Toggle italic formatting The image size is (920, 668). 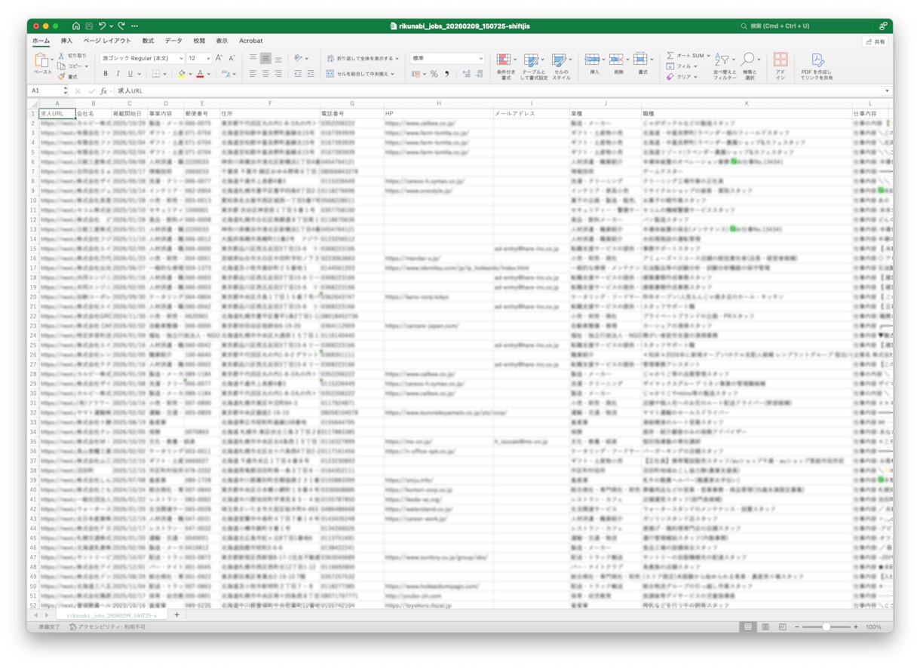[x=118, y=74]
